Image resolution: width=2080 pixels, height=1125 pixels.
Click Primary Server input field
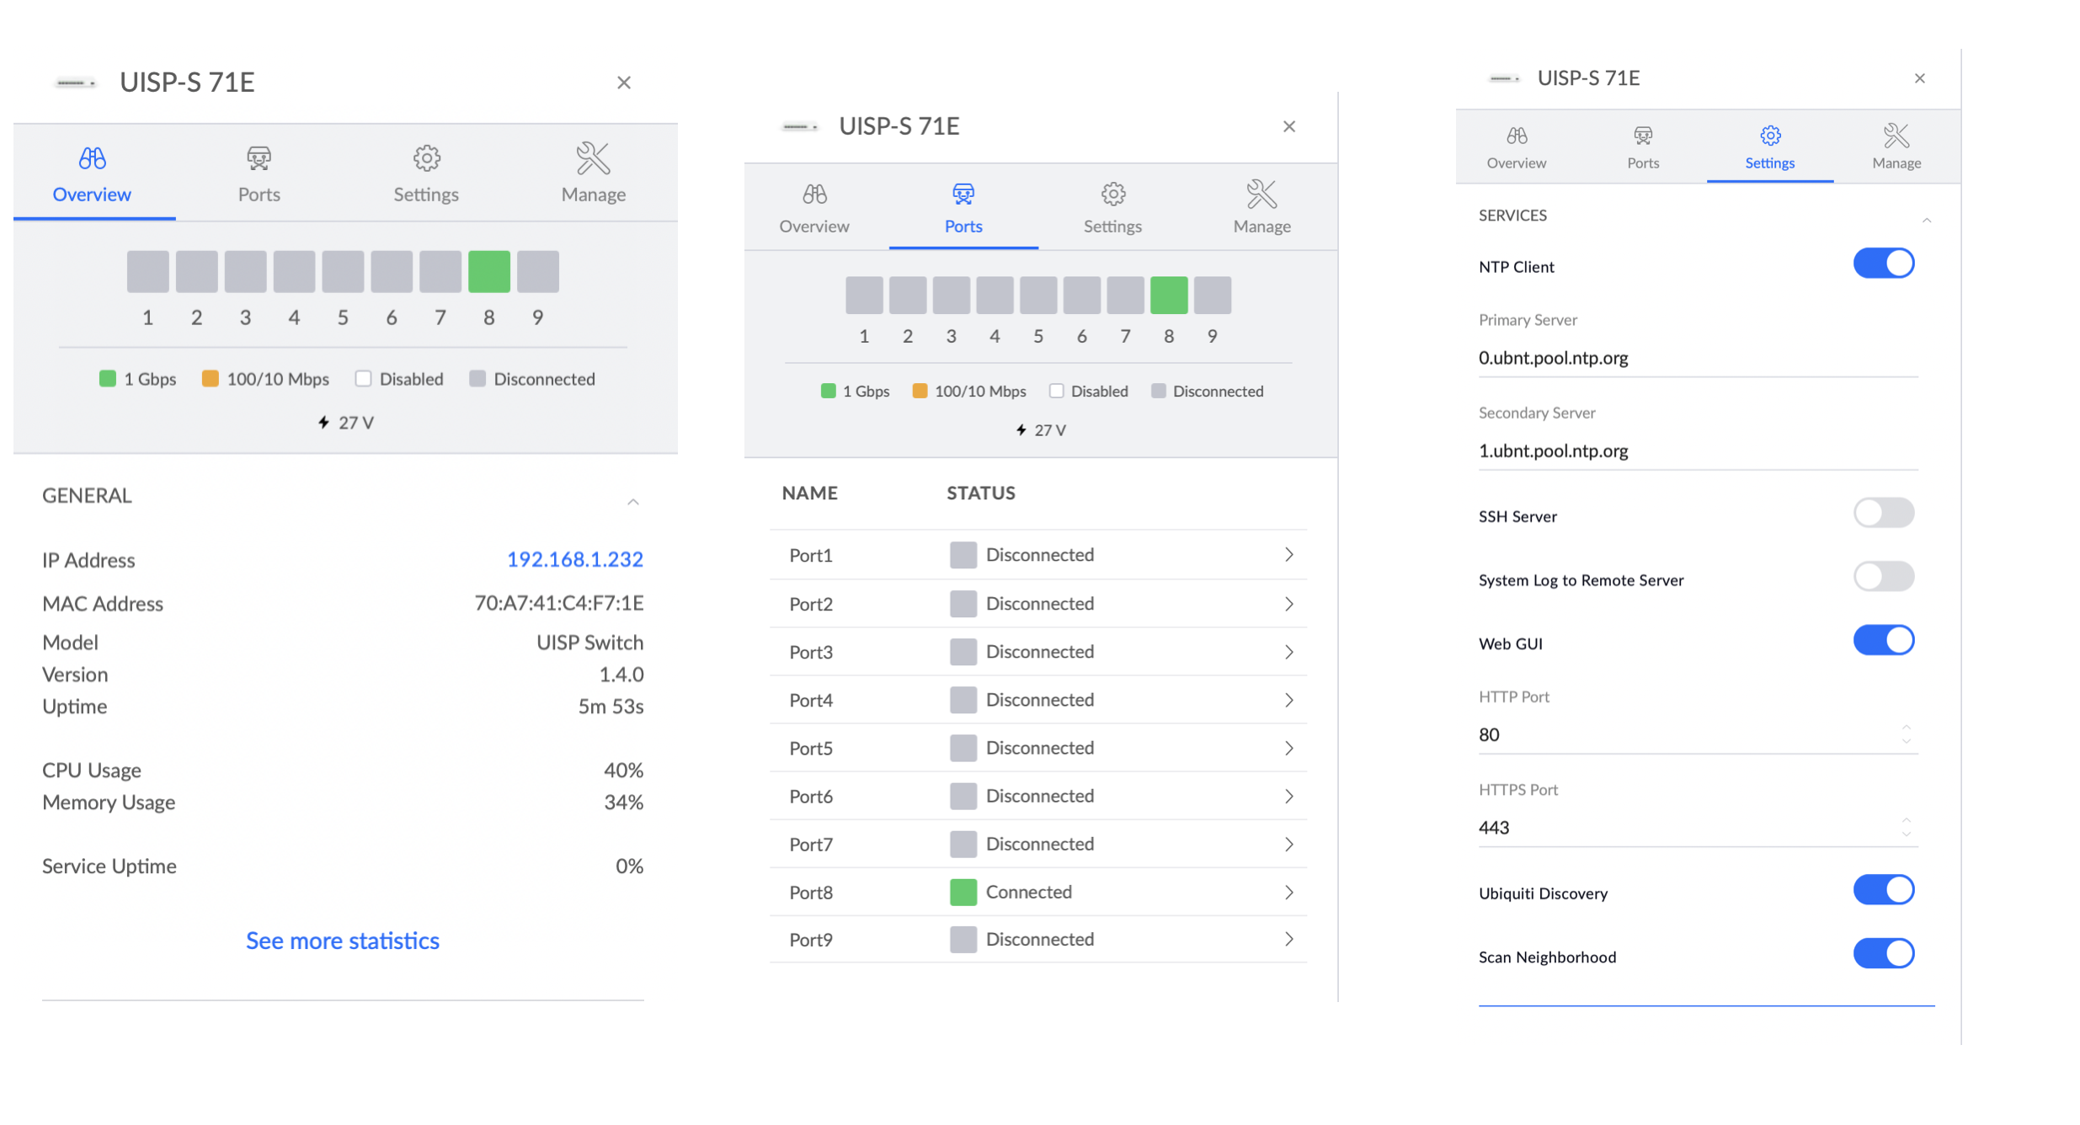[x=1696, y=358]
